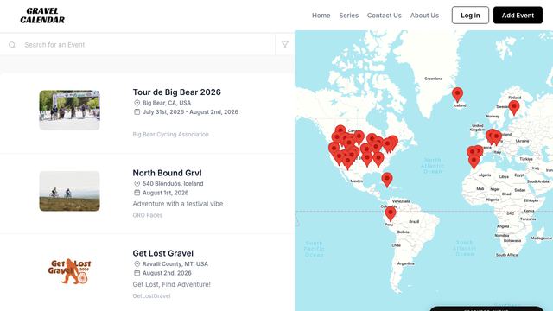The height and width of the screenshot is (311, 553).
Task: Click the calendar icon beside August 1st, 2026
Action: 137,193
